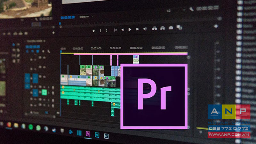Click the Play button in Program Monitor
This screenshot has height=144, width=256.
130,29
